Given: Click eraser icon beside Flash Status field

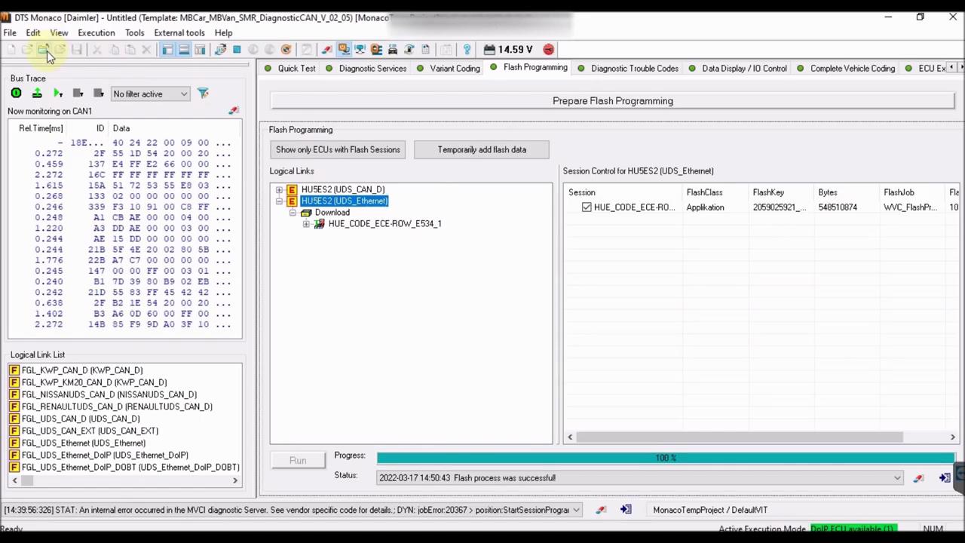Looking at the screenshot, I should pyautogui.click(x=918, y=478).
